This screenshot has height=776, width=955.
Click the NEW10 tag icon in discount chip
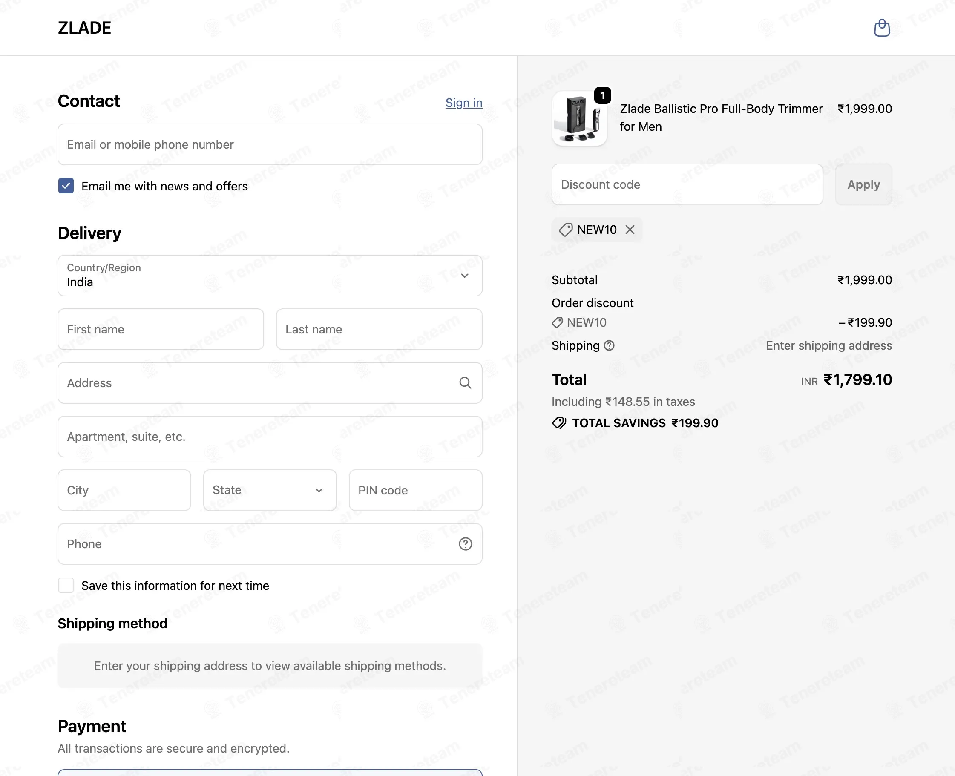tap(566, 230)
